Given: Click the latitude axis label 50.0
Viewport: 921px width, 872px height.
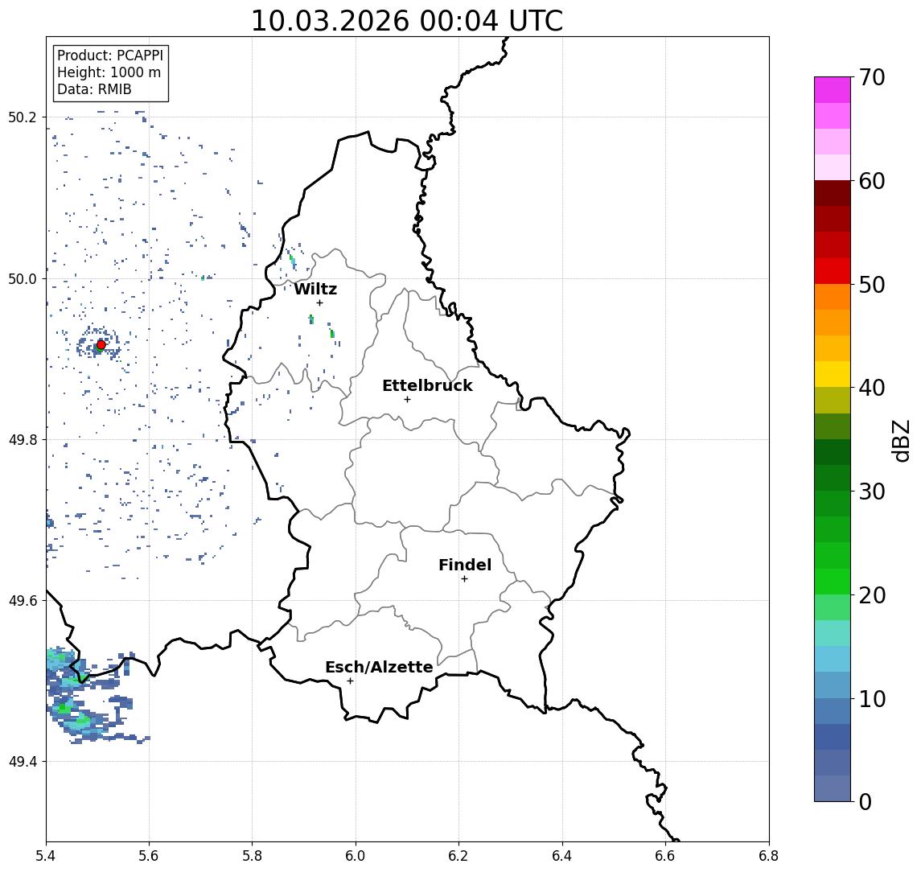Looking at the screenshot, I should 23,278.
